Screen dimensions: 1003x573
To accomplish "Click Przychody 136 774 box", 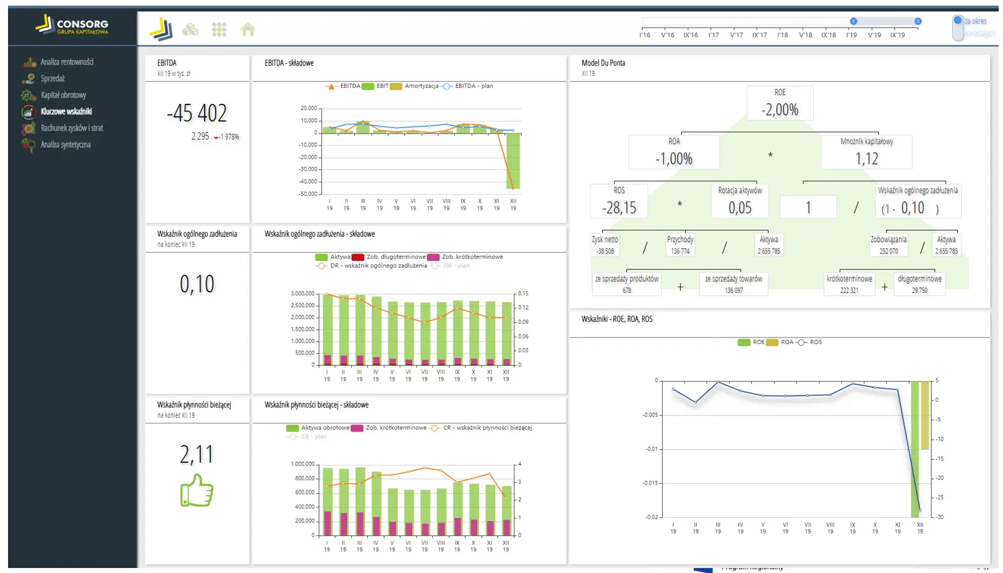I will point(680,245).
